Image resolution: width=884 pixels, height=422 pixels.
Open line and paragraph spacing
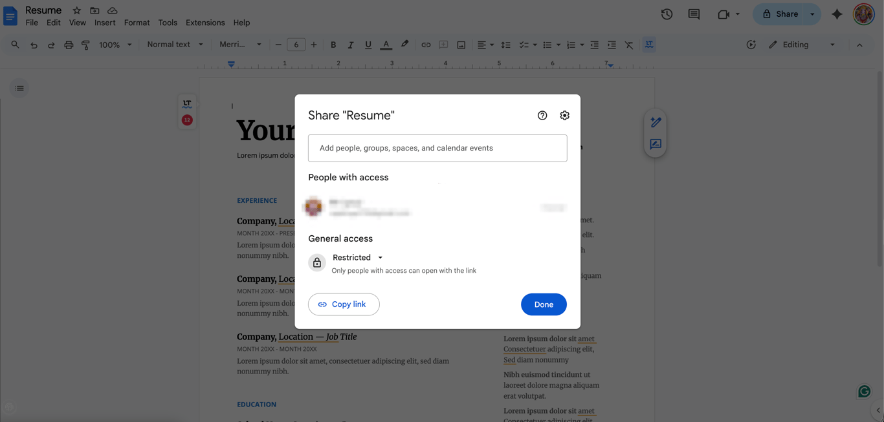505,45
